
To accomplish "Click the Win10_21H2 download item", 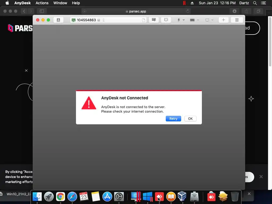I will pos(16,194).
